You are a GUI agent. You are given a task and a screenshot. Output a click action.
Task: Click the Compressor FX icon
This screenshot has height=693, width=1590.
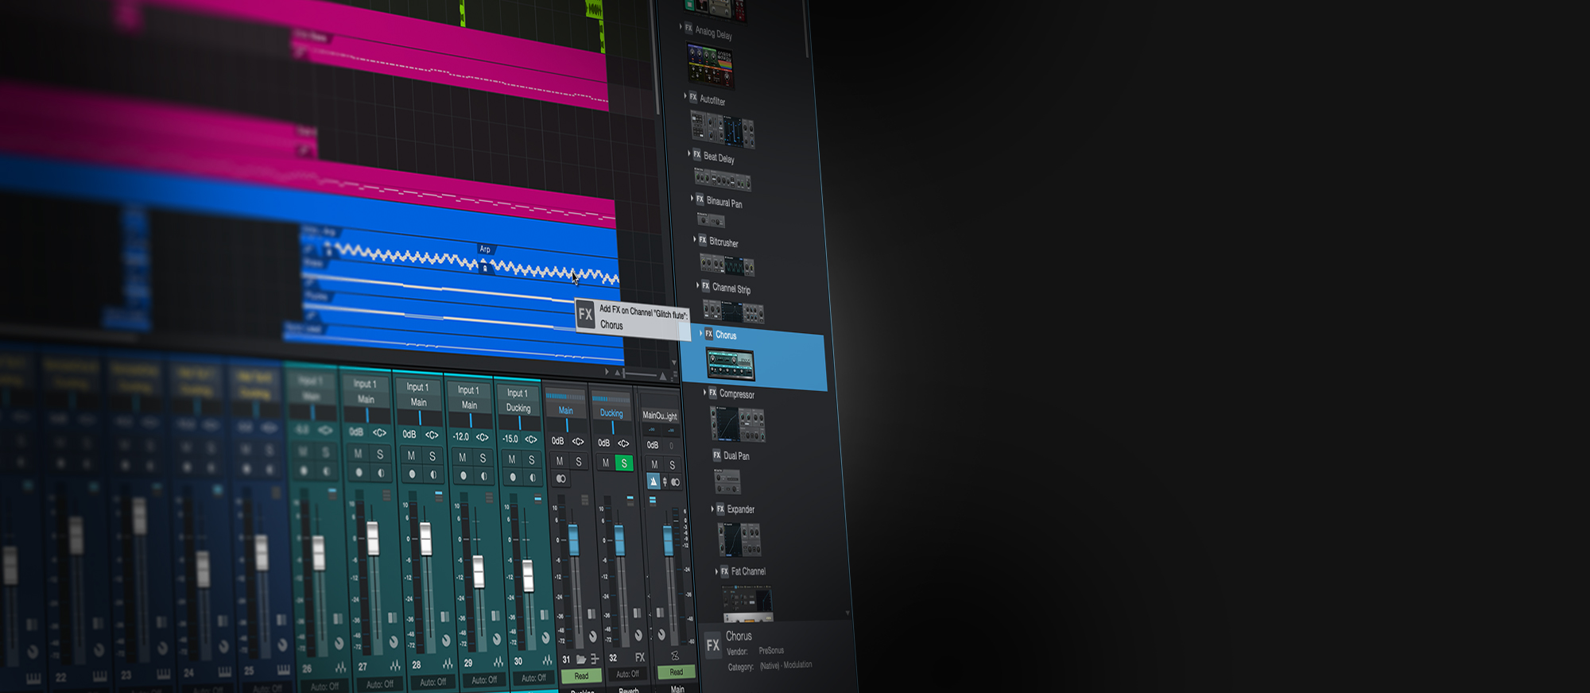pyautogui.click(x=713, y=393)
